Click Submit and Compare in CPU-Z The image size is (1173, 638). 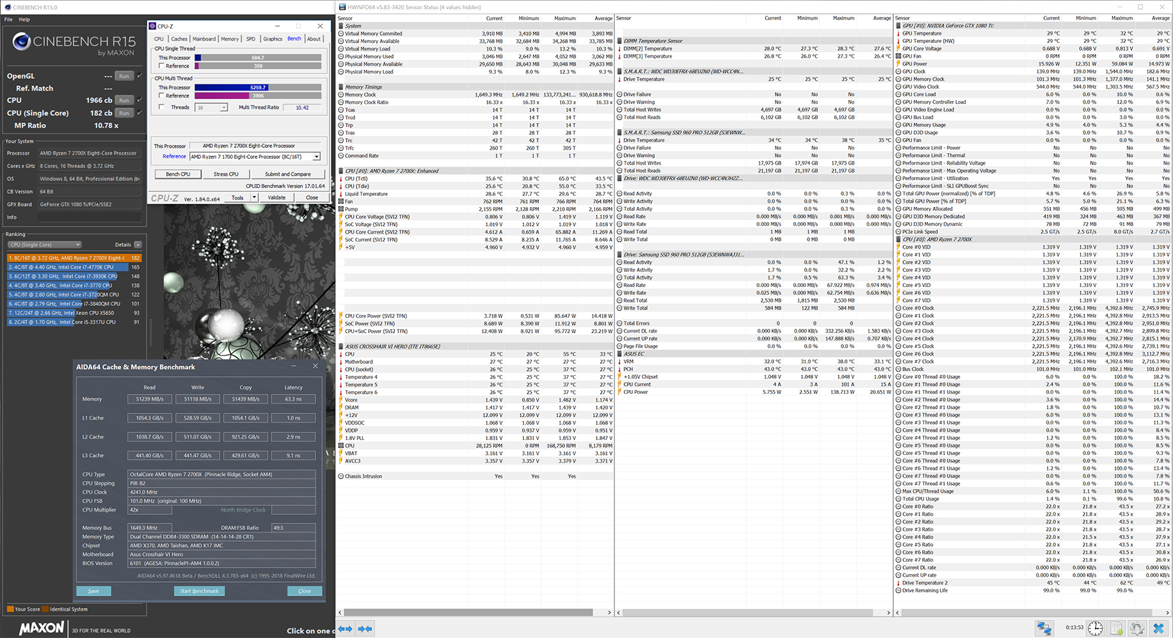click(287, 174)
